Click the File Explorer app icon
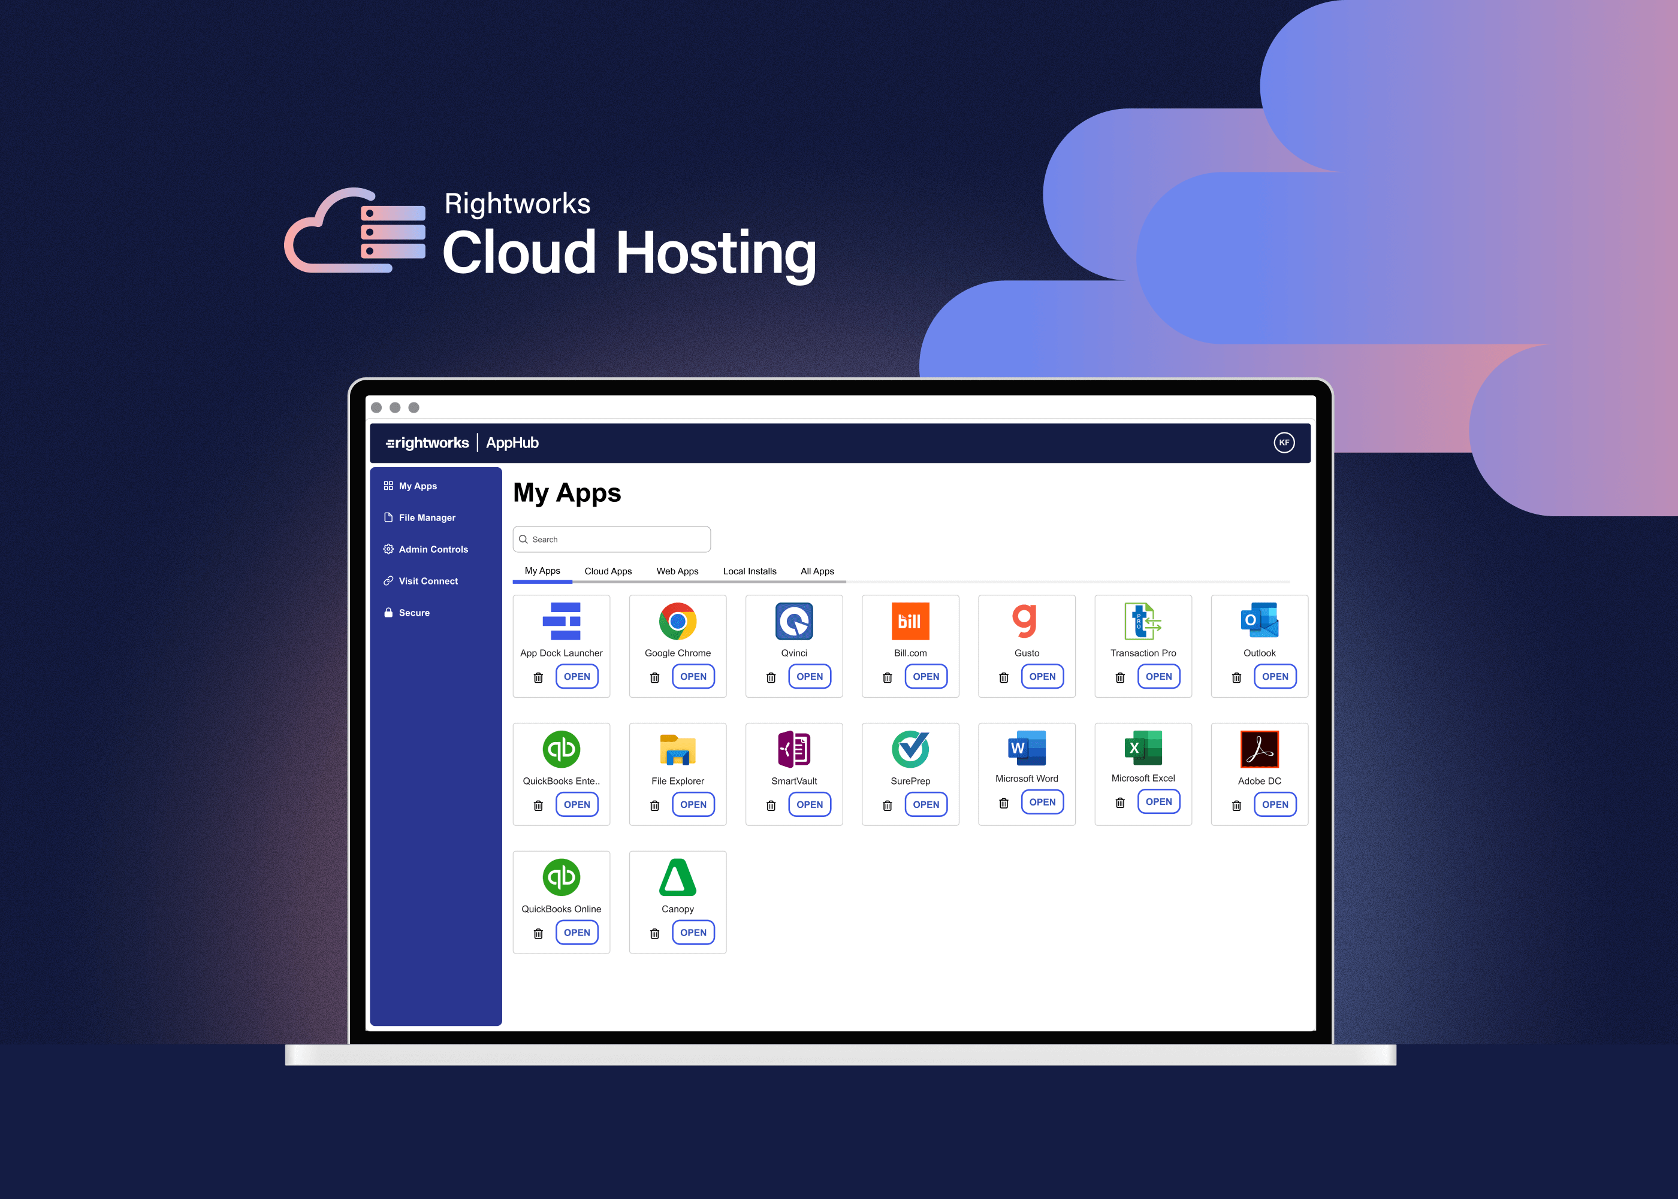The width and height of the screenshot is (1678, 1199). point(677,749)
